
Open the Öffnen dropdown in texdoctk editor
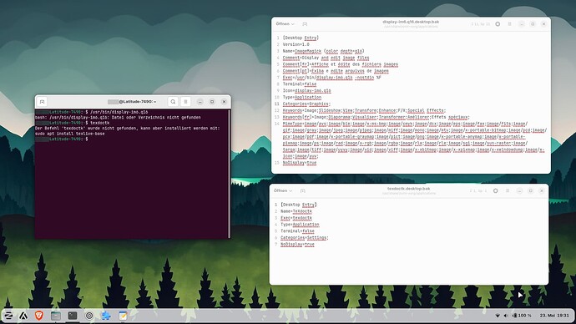(x=283, y=190)
